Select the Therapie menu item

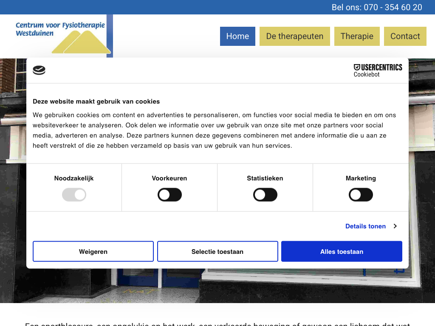357,37
